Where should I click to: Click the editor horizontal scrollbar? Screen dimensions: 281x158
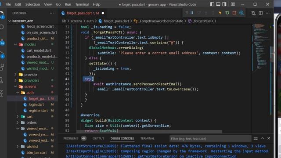point(149,132)
